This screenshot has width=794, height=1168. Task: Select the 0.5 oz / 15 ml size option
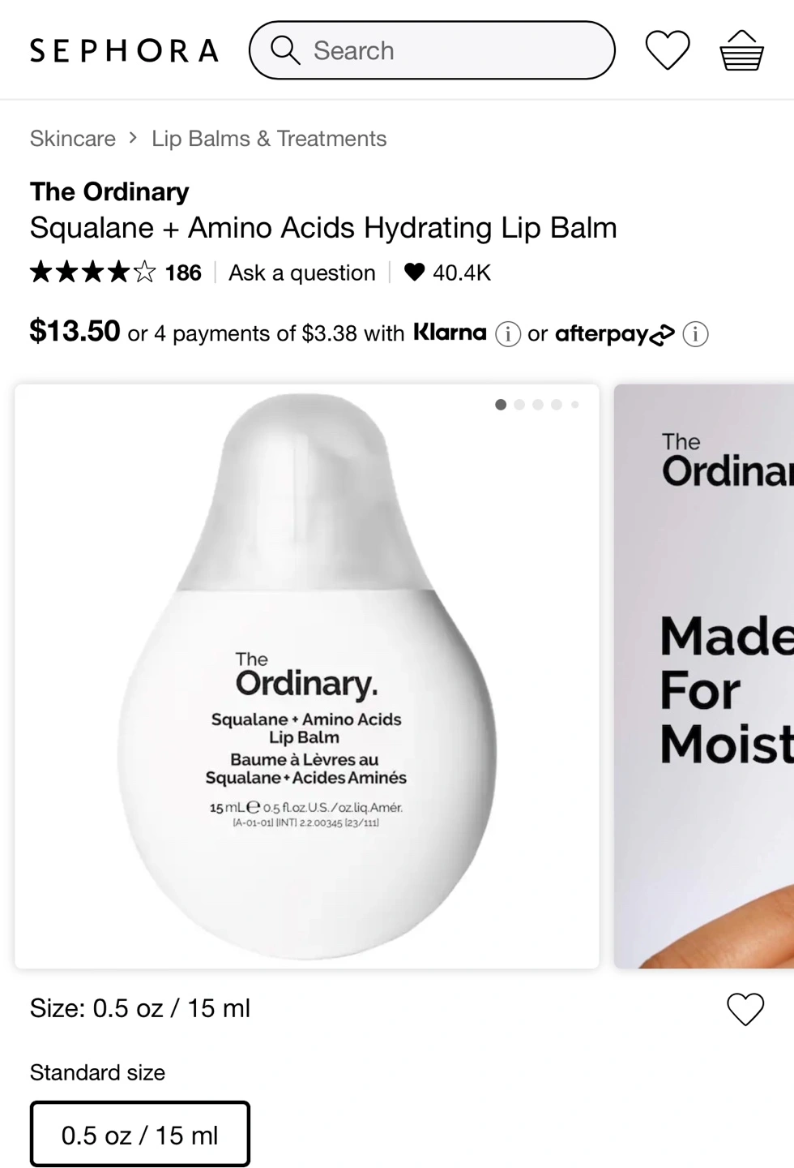click(x=139, y=1134)
